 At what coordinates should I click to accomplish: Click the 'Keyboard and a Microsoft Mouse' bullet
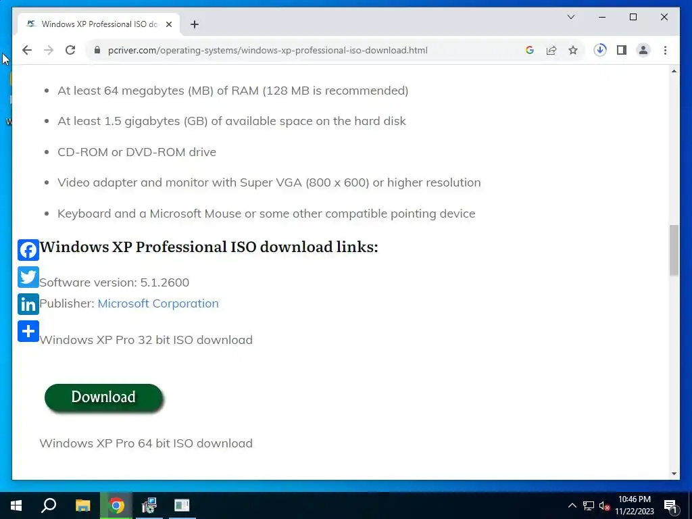(266, 214)
